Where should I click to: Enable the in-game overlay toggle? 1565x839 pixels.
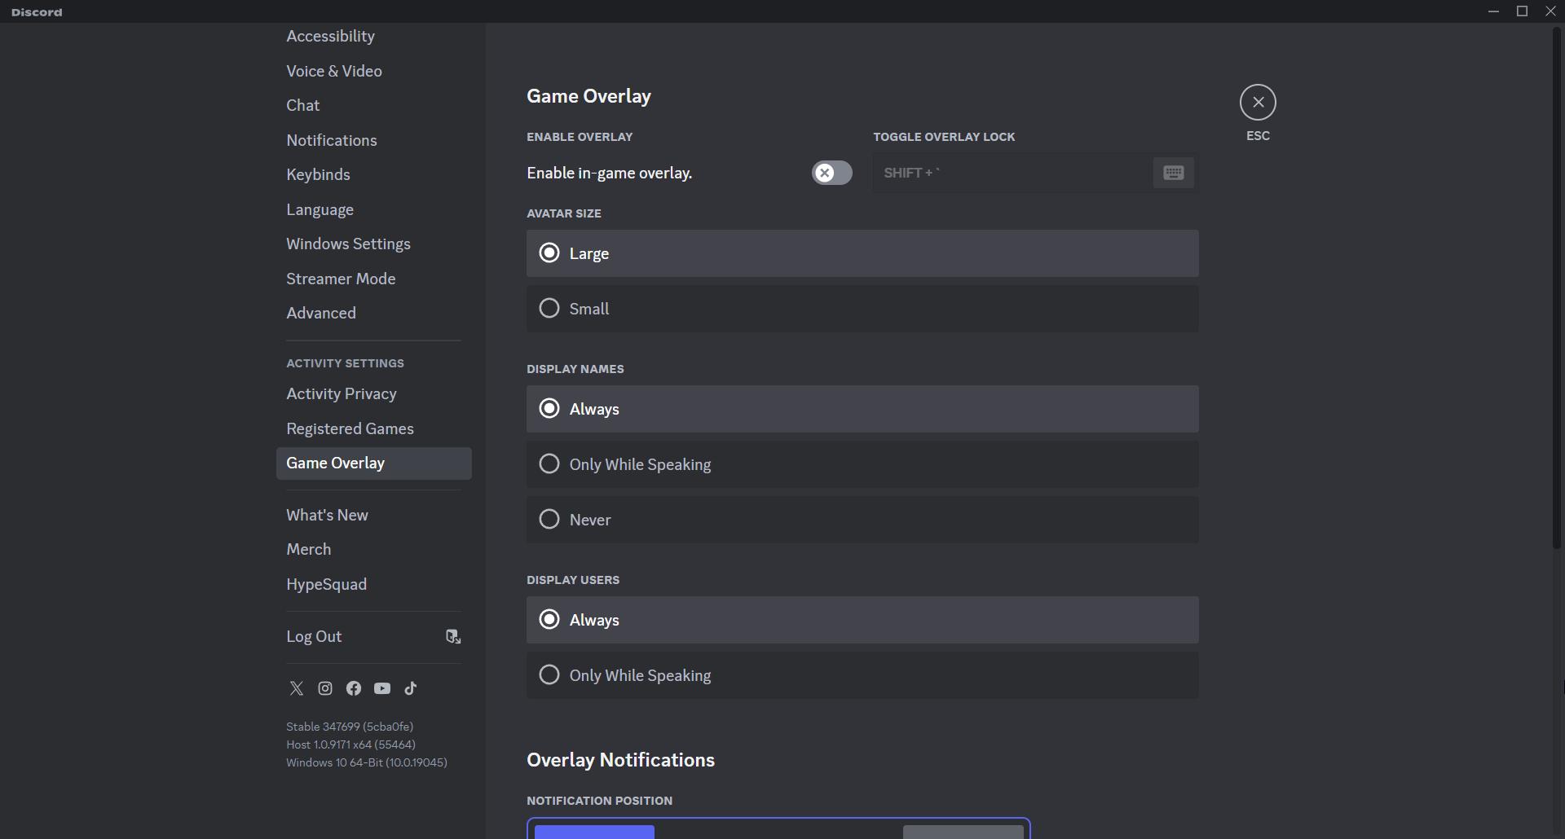point(831,173)
